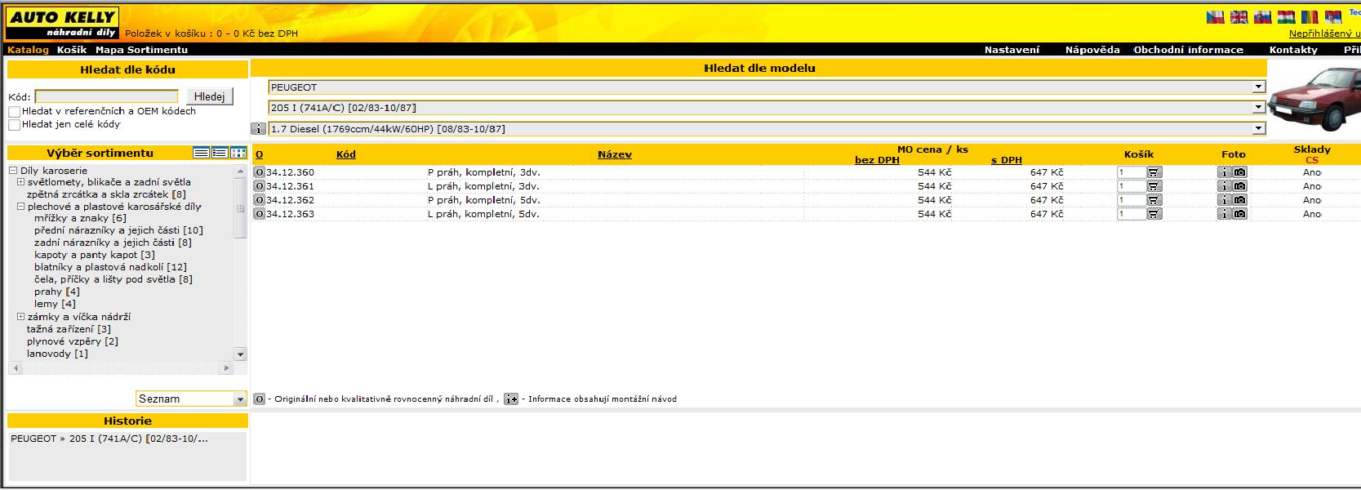Select the Hungarian flag language
This screenshot has width=1361, height=490.
point(1286,17)
